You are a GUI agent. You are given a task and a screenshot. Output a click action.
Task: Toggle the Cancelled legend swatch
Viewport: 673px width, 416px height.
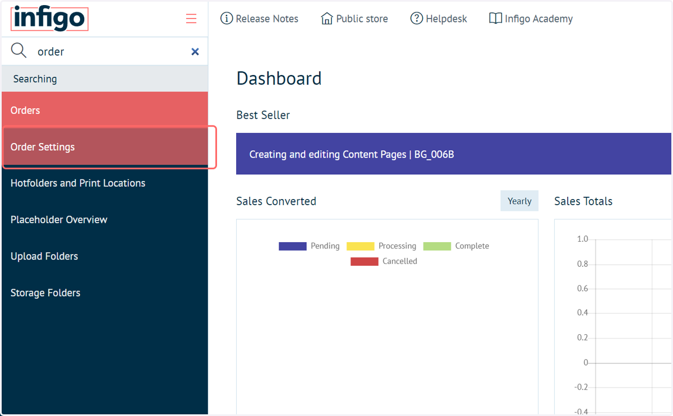365,261
